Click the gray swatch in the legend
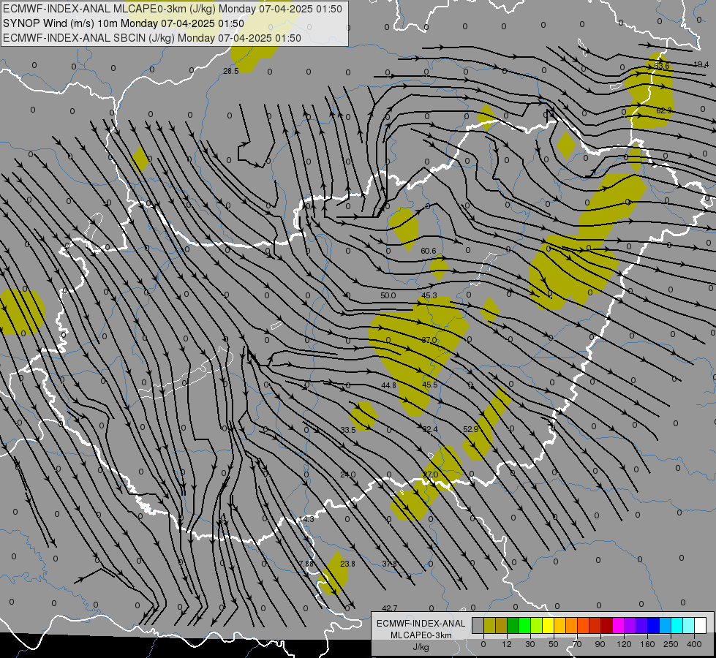The image size is (716, 658). 478,626
